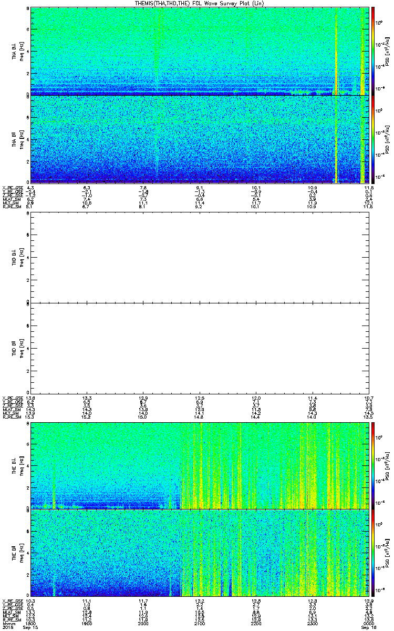Click the '1900' time tick label
The image size is (394, 631).
[87, 624]
